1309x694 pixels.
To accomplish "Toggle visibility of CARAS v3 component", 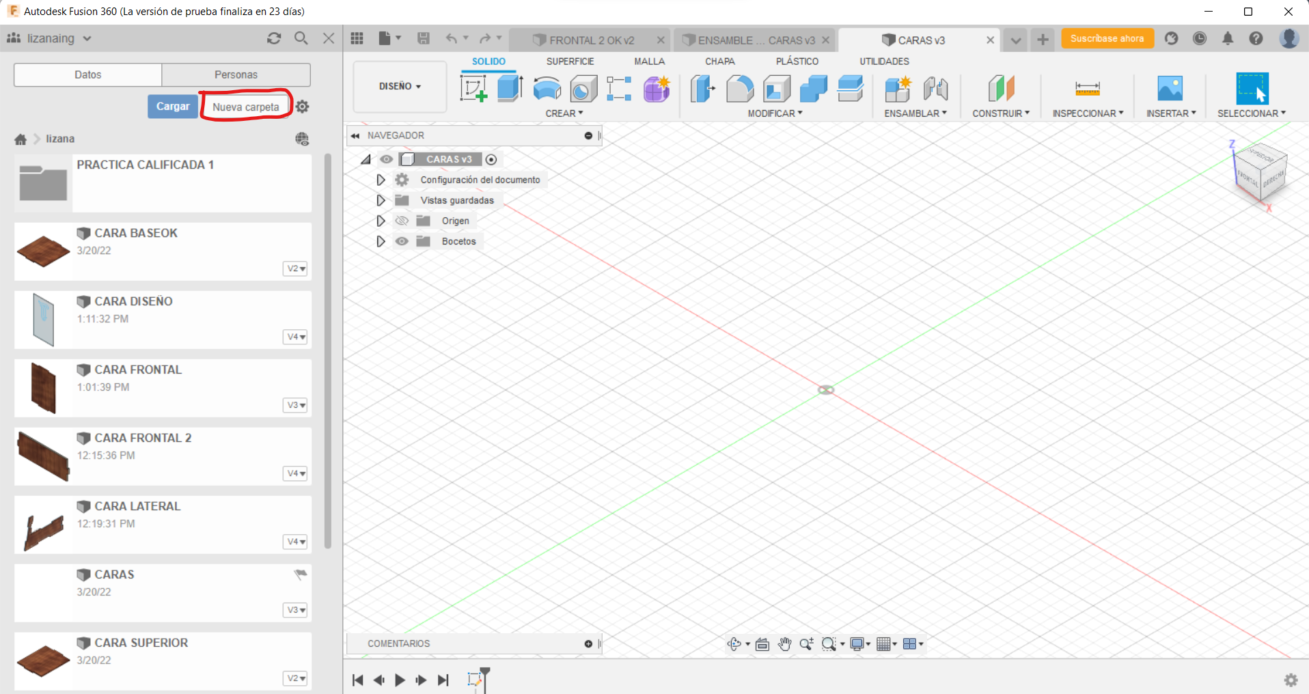I will click(x=387, y=159).
